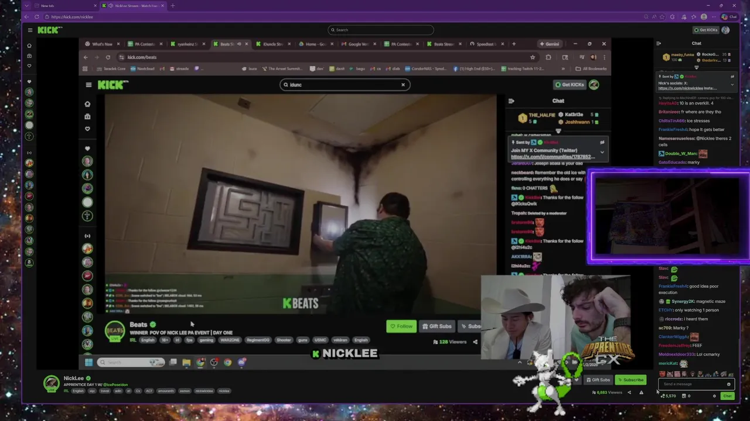
Task: Click Gift Subs on Beats channel
Action: click(437, 326)
